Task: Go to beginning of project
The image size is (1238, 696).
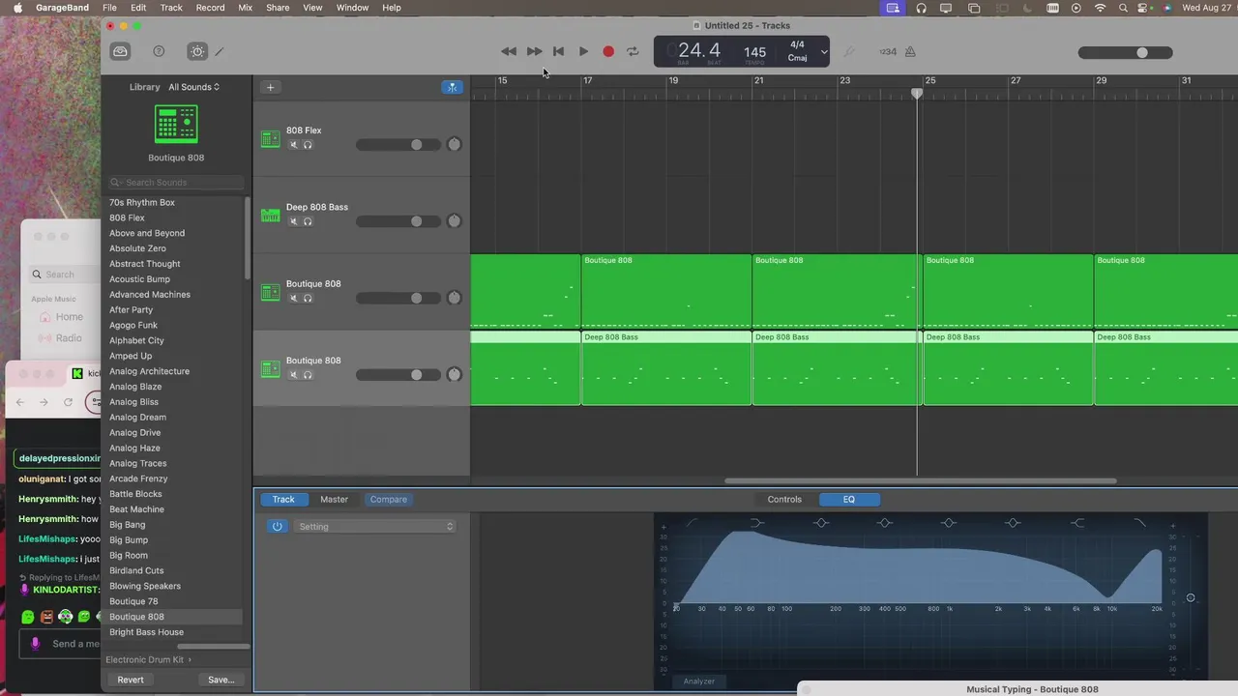Action: click(x=558, y=51)
